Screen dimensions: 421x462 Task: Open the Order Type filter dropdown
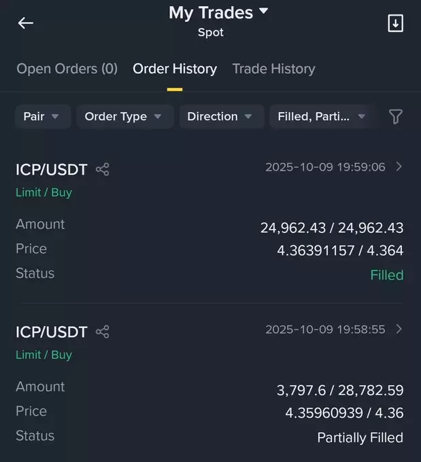124,117
